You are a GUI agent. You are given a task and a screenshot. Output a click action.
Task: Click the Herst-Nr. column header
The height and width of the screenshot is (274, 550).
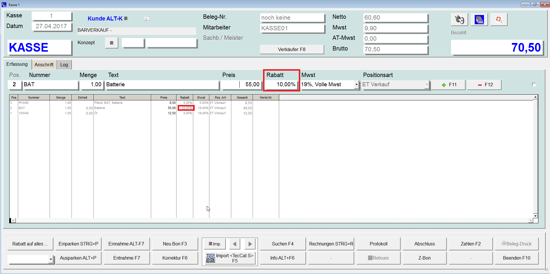click(266, 97)
